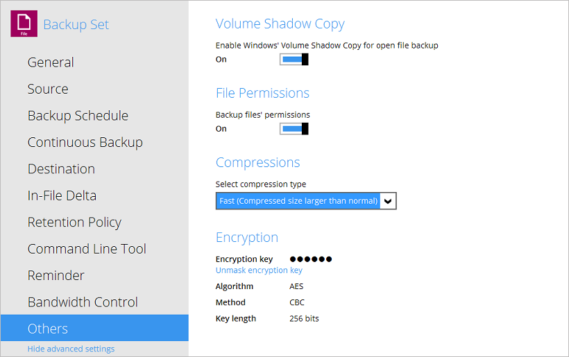Open the General settings tab

(x=51, y=62)
